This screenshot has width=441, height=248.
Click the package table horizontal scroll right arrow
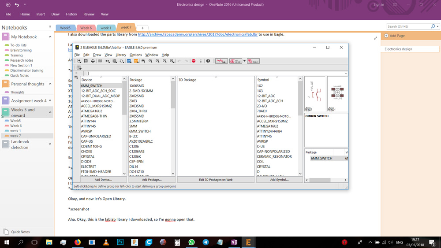pyautogui.click(x=345, y=180)
